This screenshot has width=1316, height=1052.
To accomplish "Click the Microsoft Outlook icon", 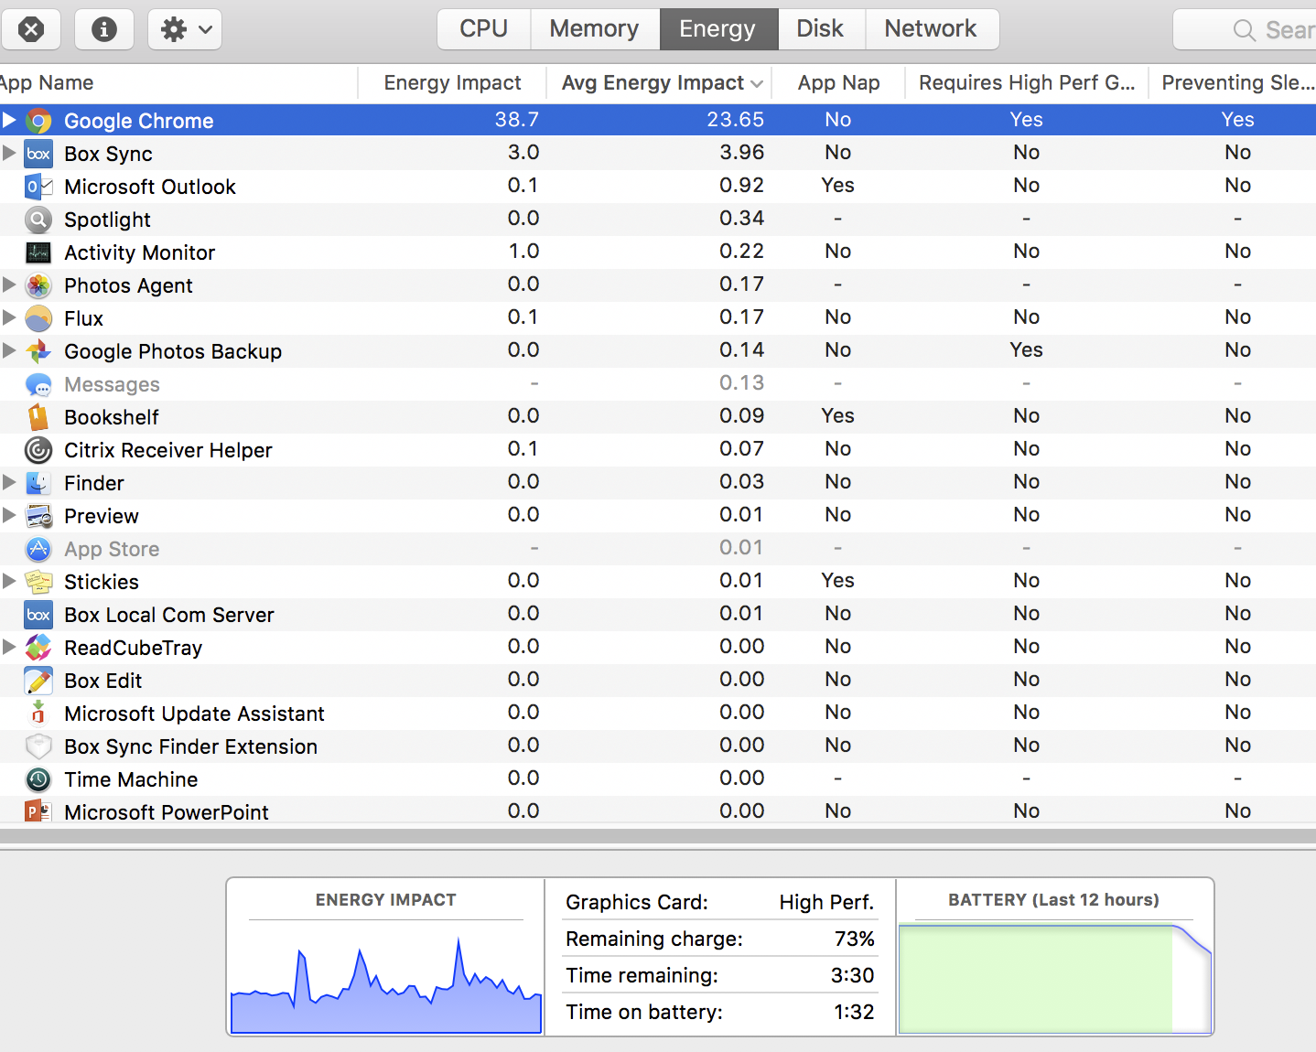I will (x=38, y=187).
